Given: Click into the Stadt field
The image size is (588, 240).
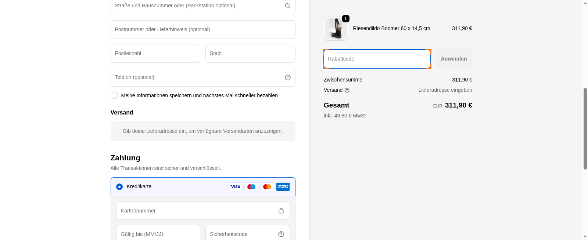Looking at the screenshot, I should 250,54.
